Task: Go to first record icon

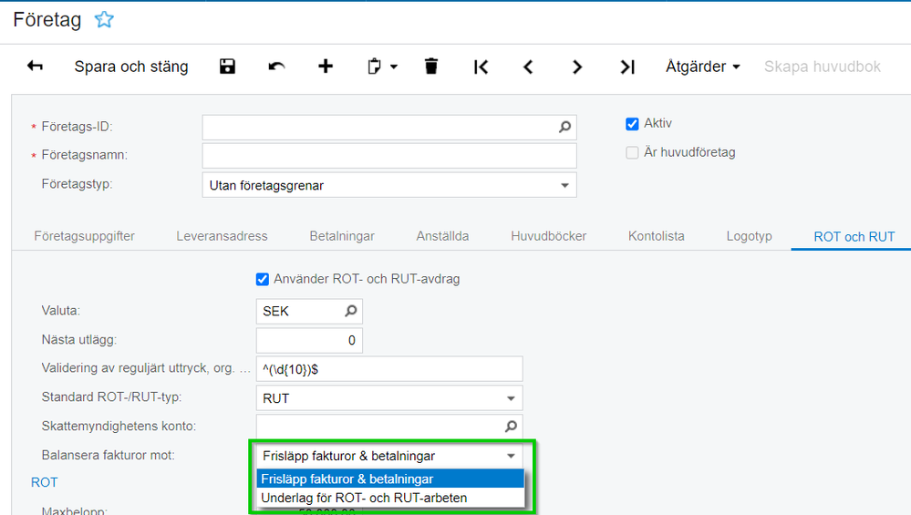Action: click(x=481, y=67)
